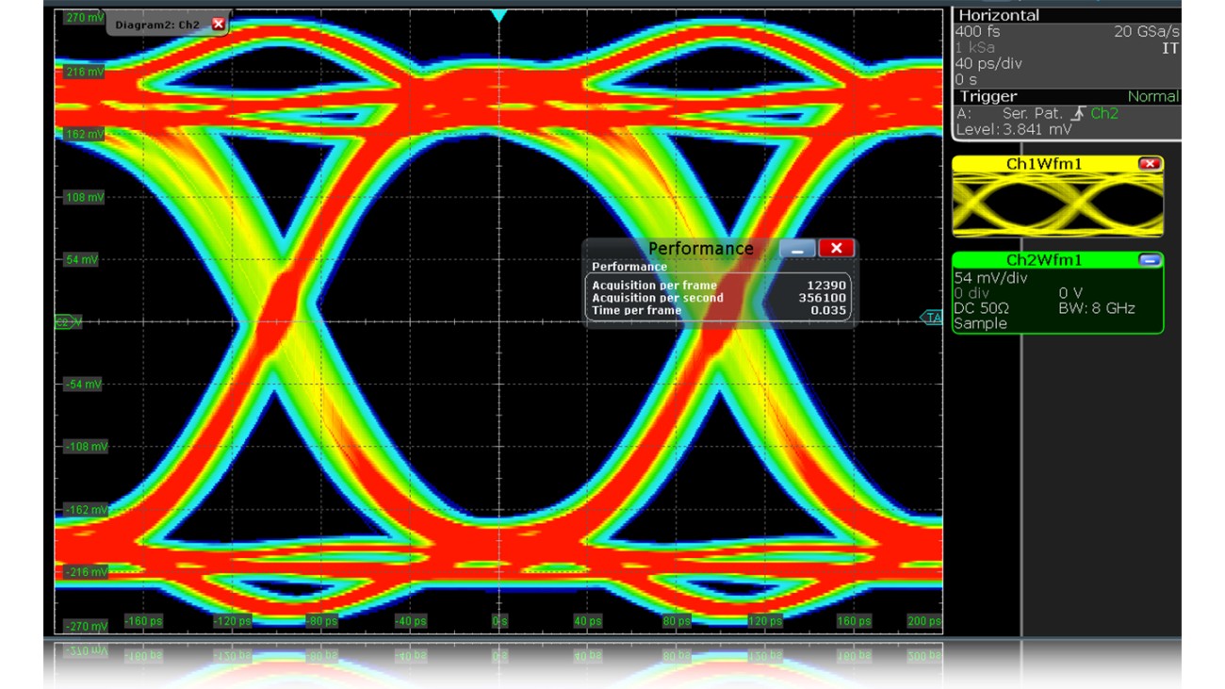Minimize the Performance dialog

point(797,248)
